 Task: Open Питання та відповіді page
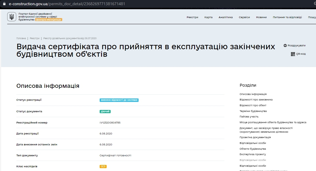[x=287, y=17]
